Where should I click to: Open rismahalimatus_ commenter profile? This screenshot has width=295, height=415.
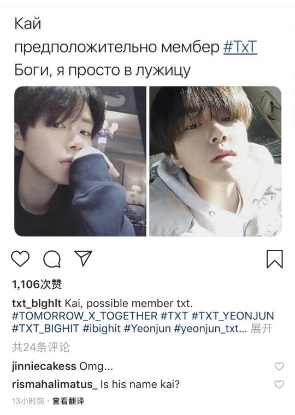tap(55, 384)
